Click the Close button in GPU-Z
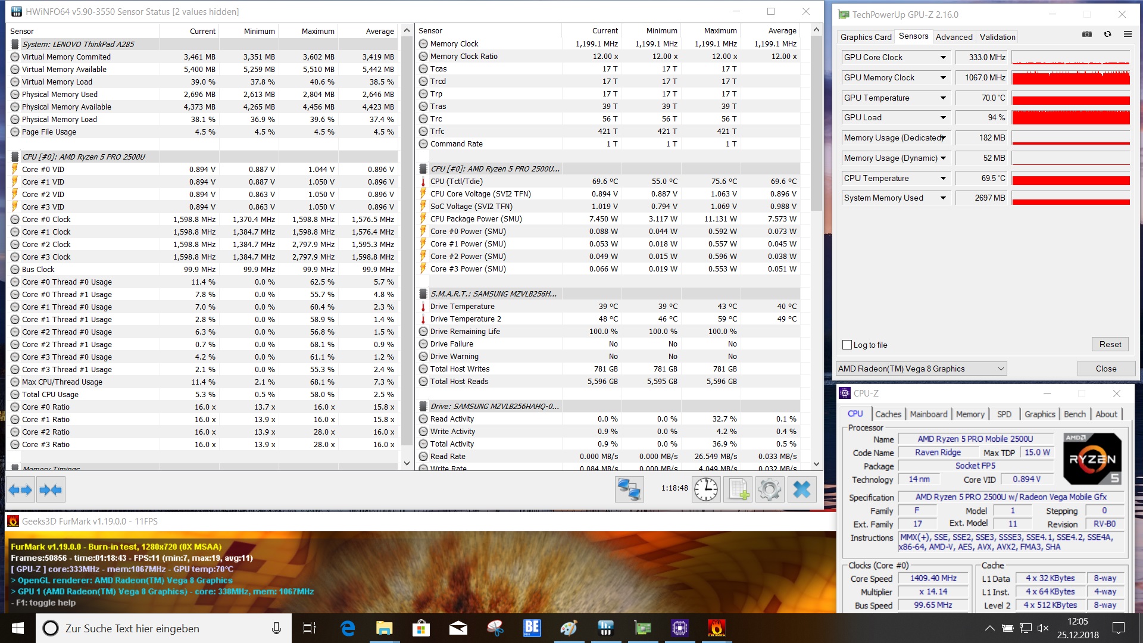The width and height of the screenshot is (1143, 643). tap(1105, 369)
